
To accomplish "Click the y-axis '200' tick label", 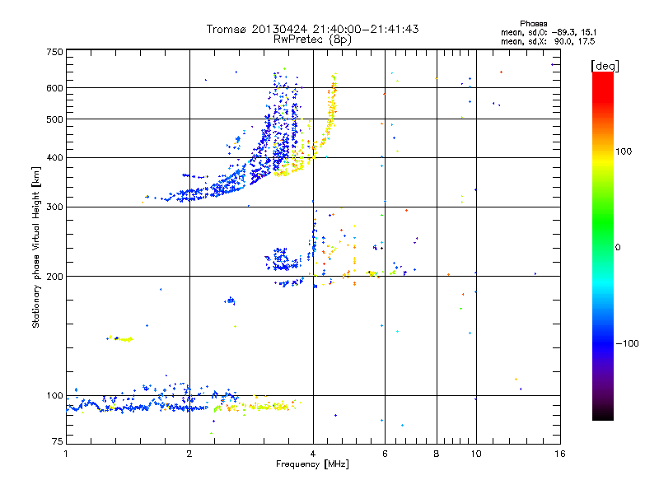I will tap(55, 277).
